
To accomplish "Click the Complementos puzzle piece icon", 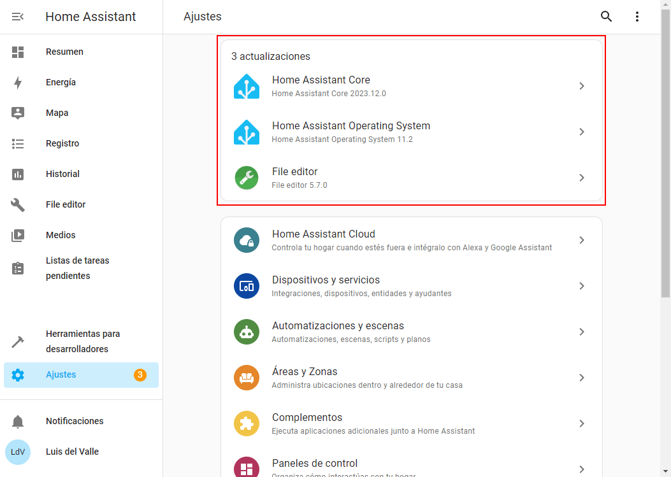I will tap(247, 424).
